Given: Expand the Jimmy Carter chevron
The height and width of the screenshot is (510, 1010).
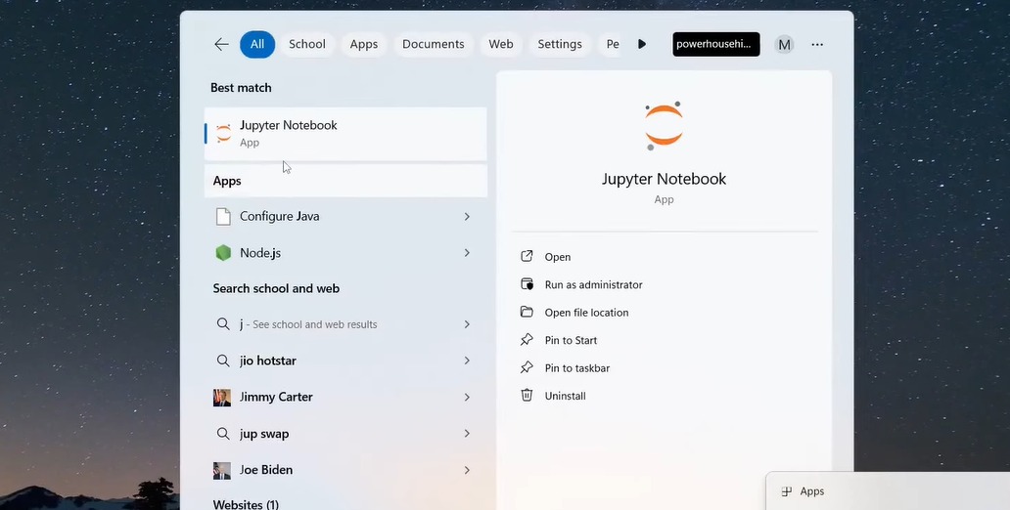Looking at the screenshot, I should pos(467,397).
